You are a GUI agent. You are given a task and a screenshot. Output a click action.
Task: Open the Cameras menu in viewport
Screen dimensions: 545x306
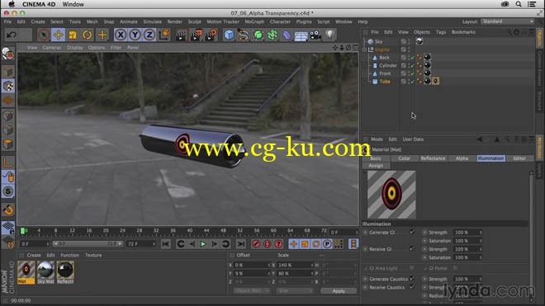pyautogui.click(x=52, y=48)
